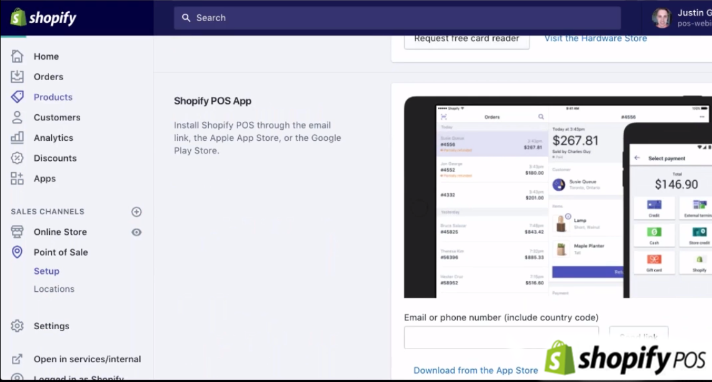Open the Point of Sale channel
The image size is (712, 382).
point(60,252)
